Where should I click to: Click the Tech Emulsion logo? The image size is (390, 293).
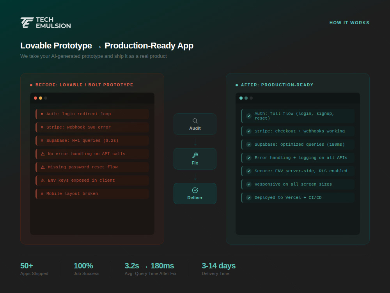click(46, 23)
